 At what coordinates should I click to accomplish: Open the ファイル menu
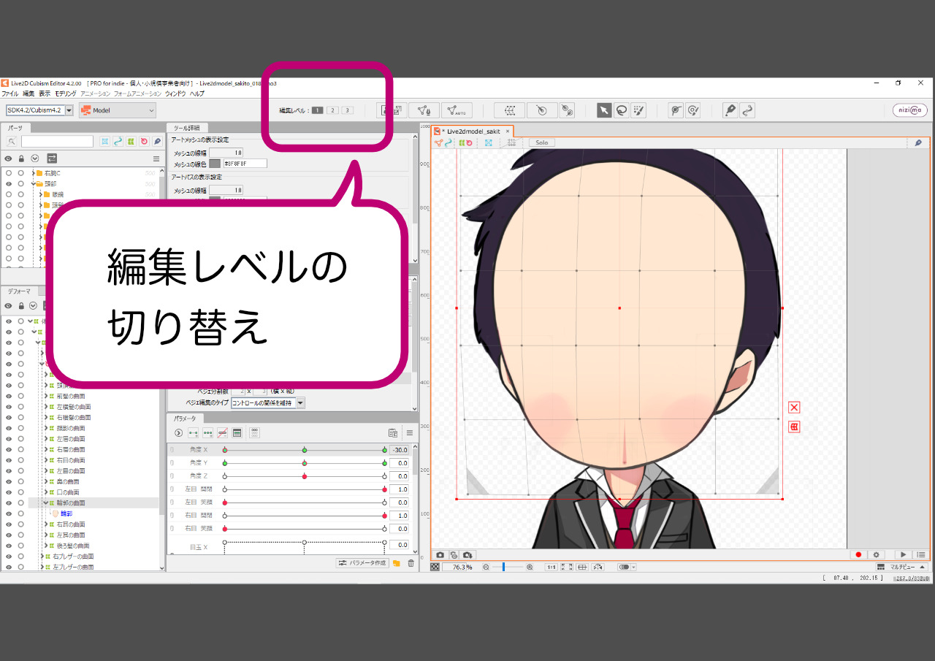click(10, 93)
